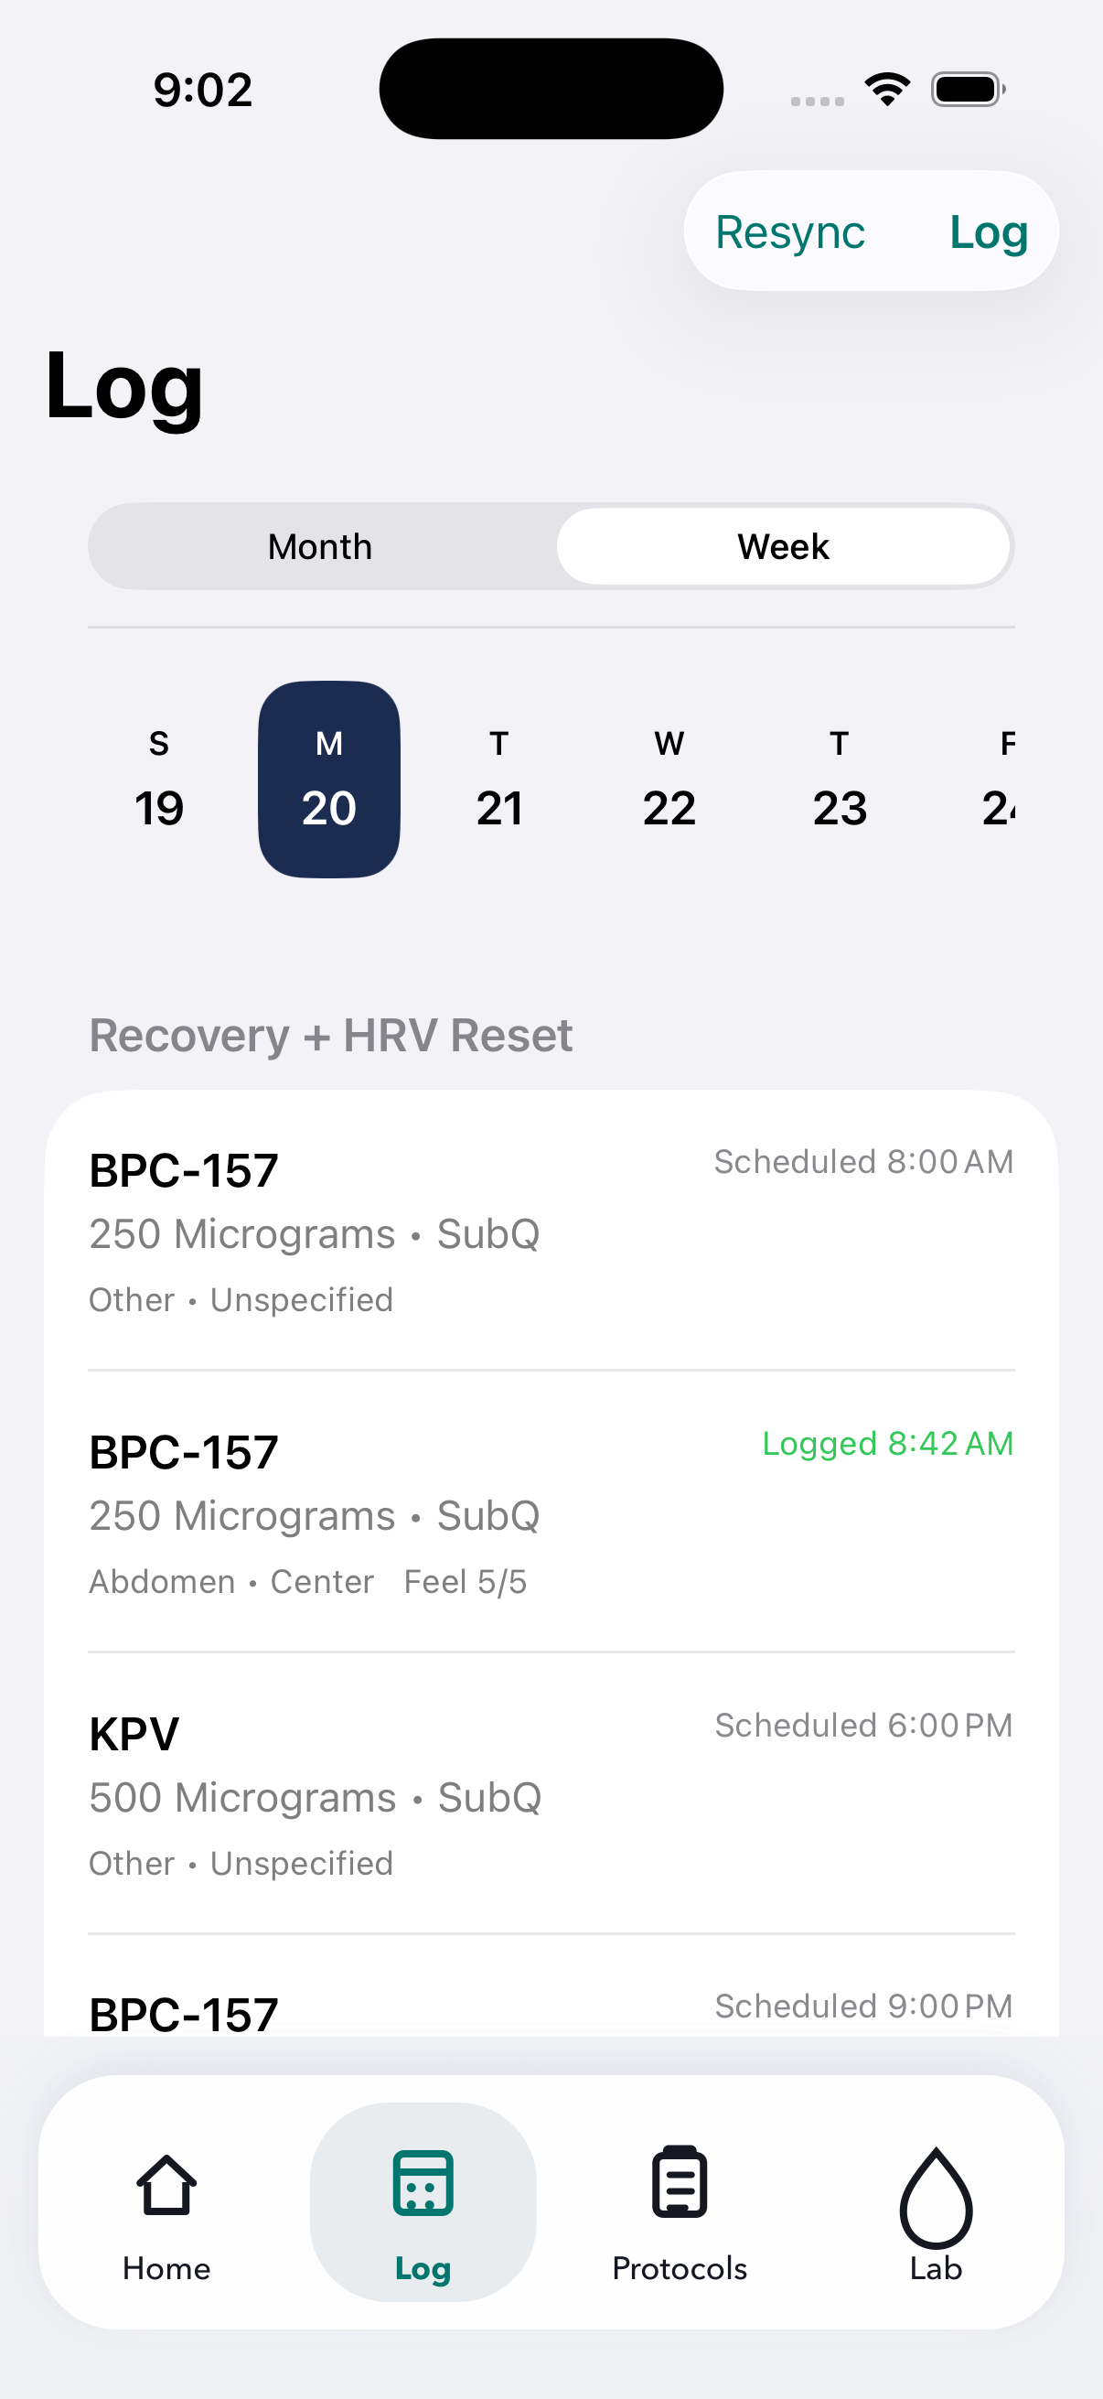Open the Lab droplet icon
This screenshot has width=1103, height=2399.
[x=936, y=2197]
